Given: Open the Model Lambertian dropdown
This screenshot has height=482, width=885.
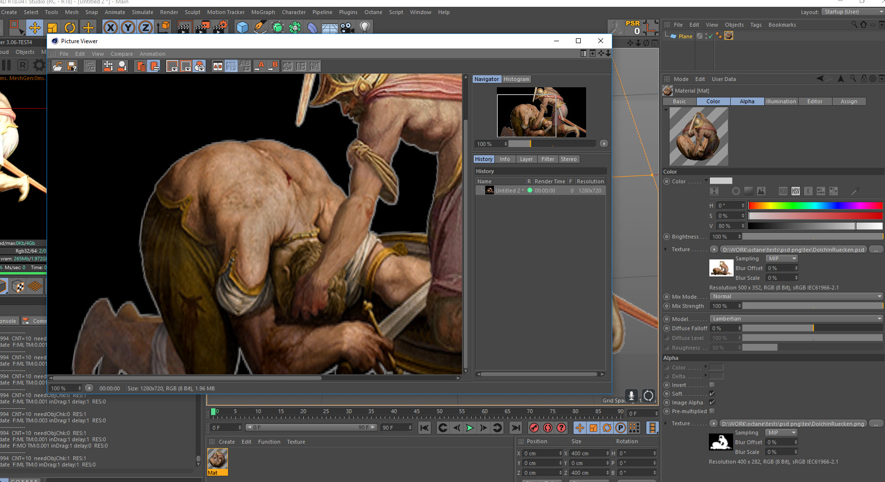Looking at the screenshot, I should pyautogui.click(x=796, y=319).
